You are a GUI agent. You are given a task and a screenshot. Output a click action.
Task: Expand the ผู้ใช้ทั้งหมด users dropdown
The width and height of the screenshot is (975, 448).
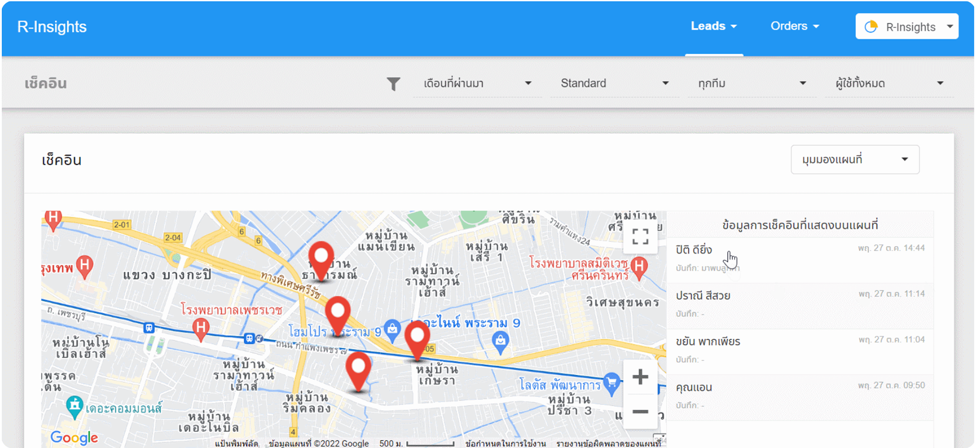point(889,83)
